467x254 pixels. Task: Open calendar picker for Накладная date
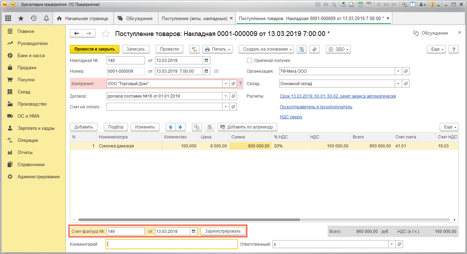coord(207,61)
